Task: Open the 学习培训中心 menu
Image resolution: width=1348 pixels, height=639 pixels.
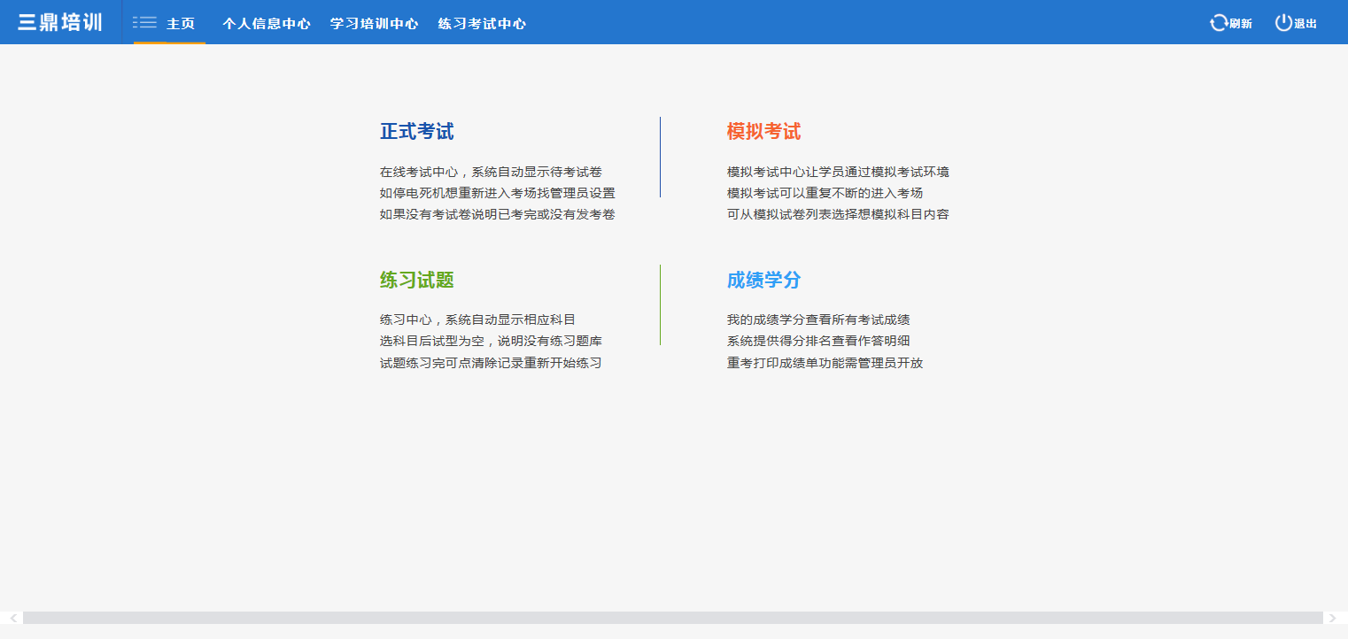Action: coord(374,24)
